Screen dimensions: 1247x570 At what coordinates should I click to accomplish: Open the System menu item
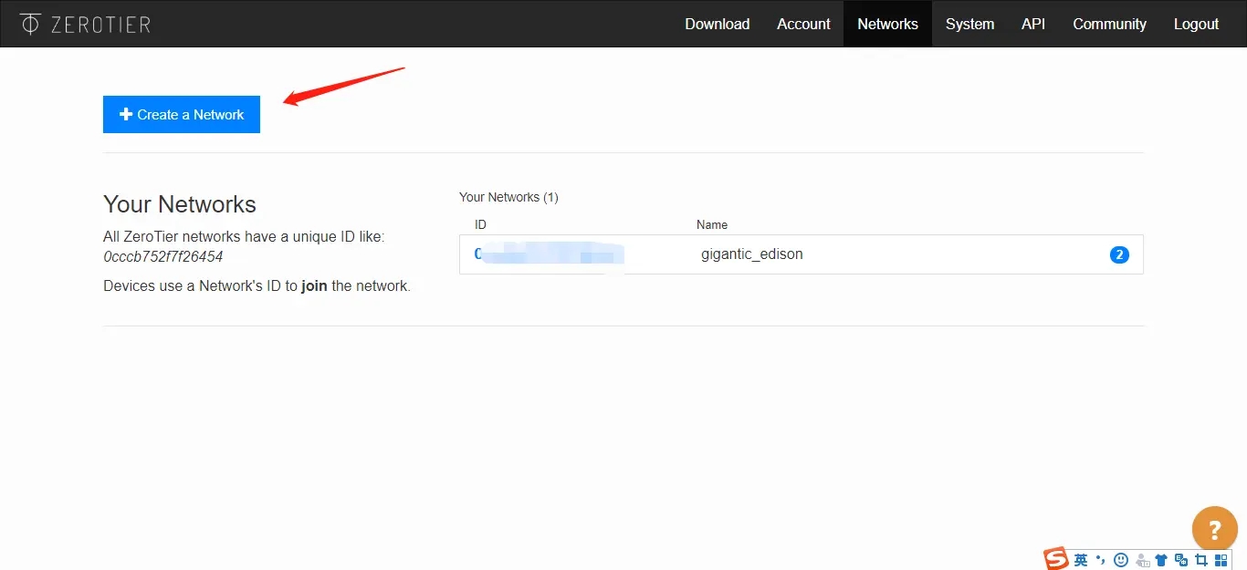tap(969, 24)
